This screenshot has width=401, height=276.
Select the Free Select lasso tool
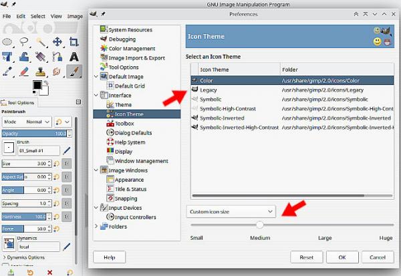pyautogui.click(x=24, y=41)
